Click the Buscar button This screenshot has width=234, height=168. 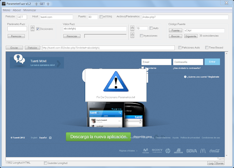pos(175,36)
